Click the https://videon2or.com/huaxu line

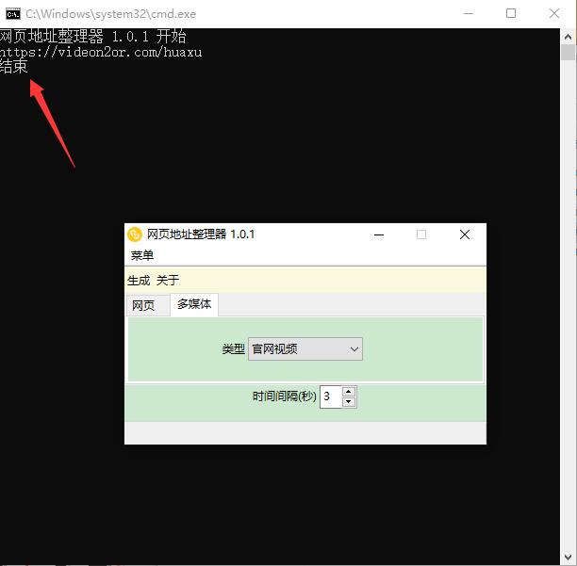[x=101, y=52]
